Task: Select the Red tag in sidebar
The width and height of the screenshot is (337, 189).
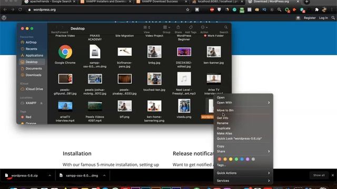Action: click(x=28, y=117)
